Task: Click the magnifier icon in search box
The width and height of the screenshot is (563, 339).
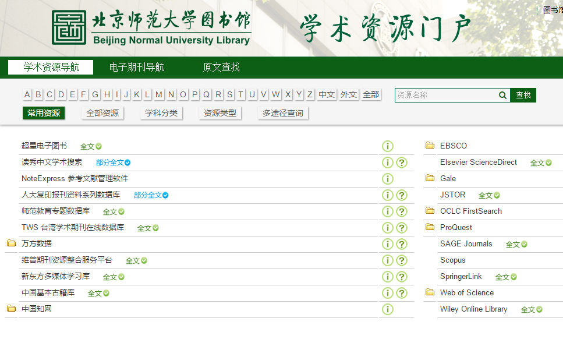Action: point(502,95)
